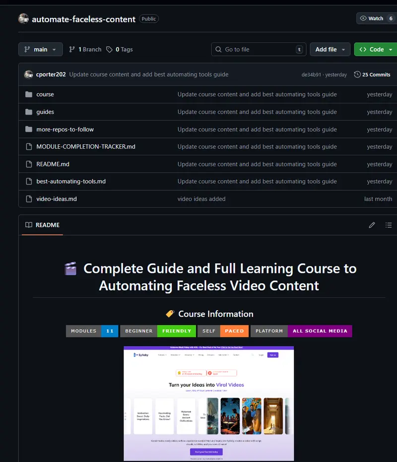Click the course folder icon
The width and height of the screenshot is (397, 462).
coord(29,94)
